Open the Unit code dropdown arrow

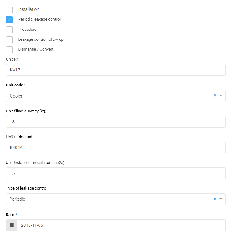221,96
